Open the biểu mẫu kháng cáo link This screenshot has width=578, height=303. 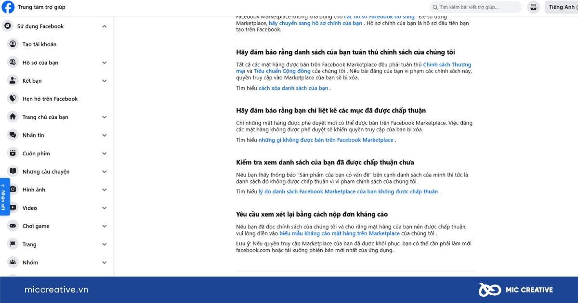tap(340, 233)
